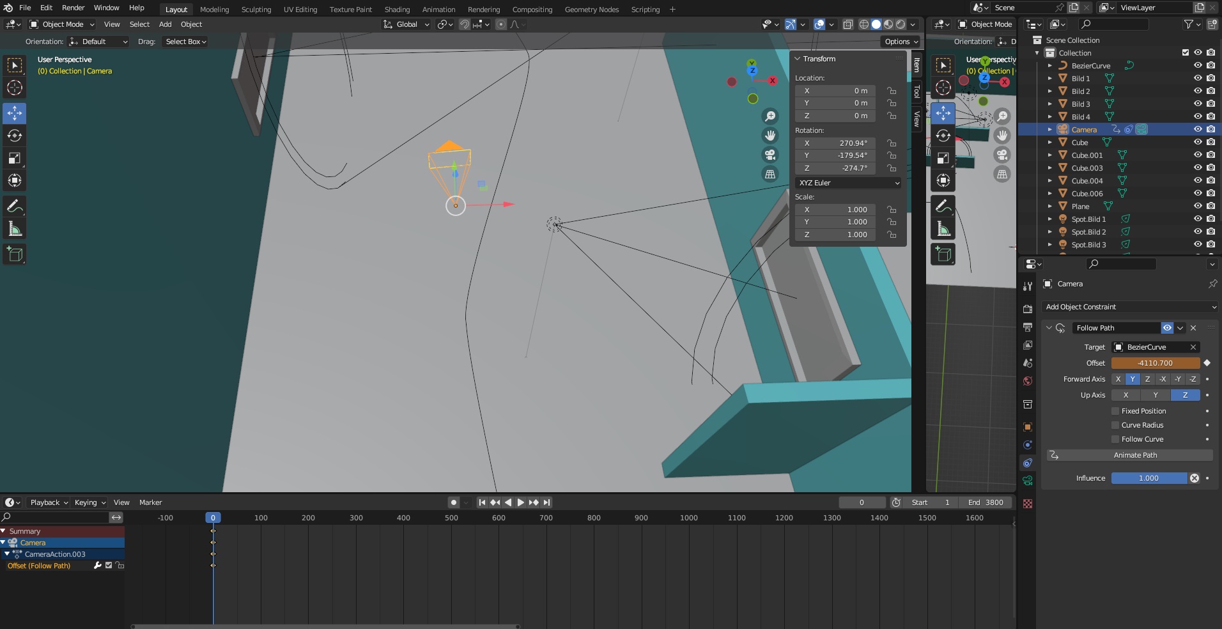The height and width of the screenshot is (629, 1222).
Task: Adjust the Influence slider
Action: (x=1149, y=478)
